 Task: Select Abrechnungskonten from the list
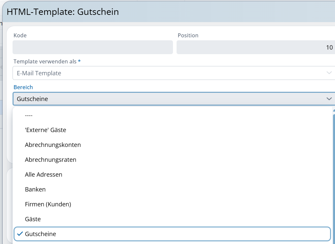[x=53, y=145]
